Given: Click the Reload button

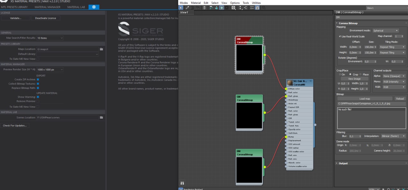Looking at the screenshot, I should click(400, 99).
